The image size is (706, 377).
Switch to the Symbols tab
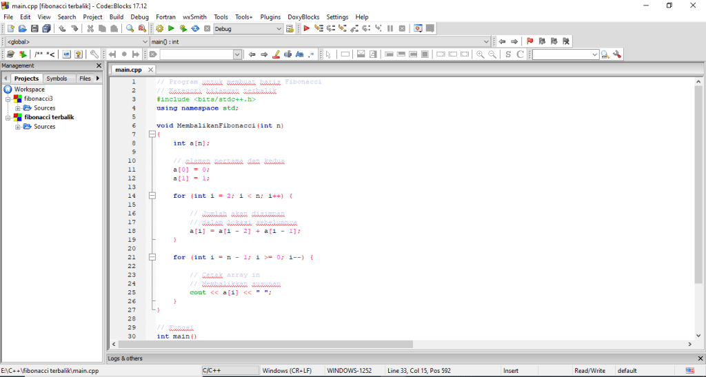57,79
